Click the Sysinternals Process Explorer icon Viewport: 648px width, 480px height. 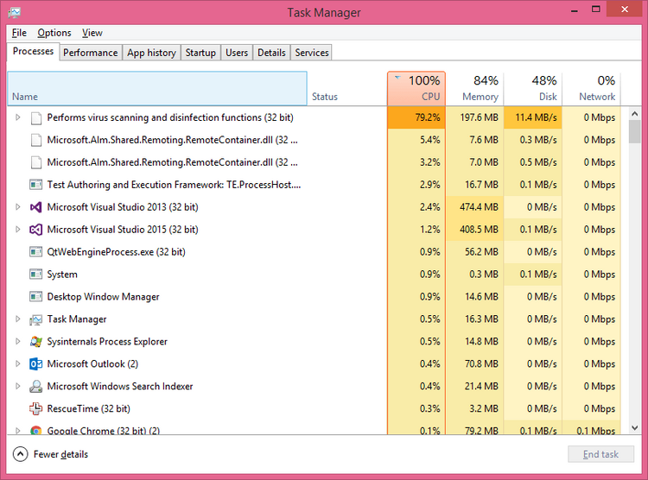pos(36,342)
